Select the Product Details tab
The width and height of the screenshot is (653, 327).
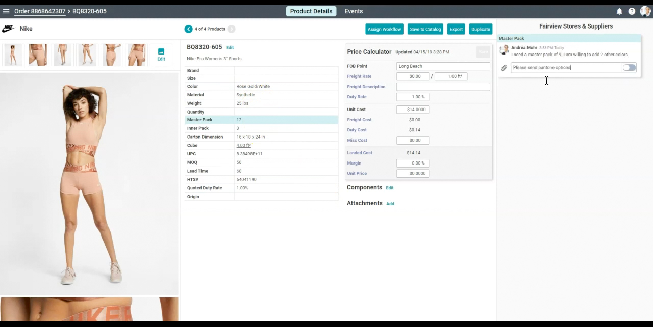click(x=311, y=11)
